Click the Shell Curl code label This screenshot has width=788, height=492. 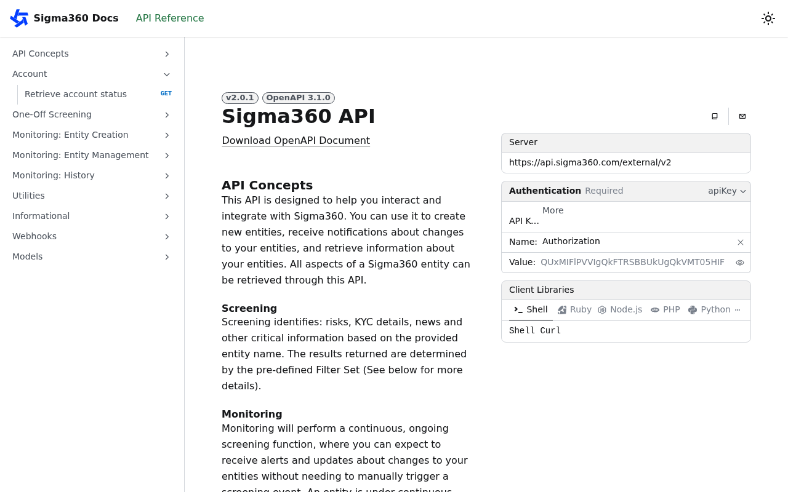(x=535, y=331)
